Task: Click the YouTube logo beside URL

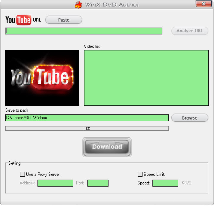Action: point(18,20)
